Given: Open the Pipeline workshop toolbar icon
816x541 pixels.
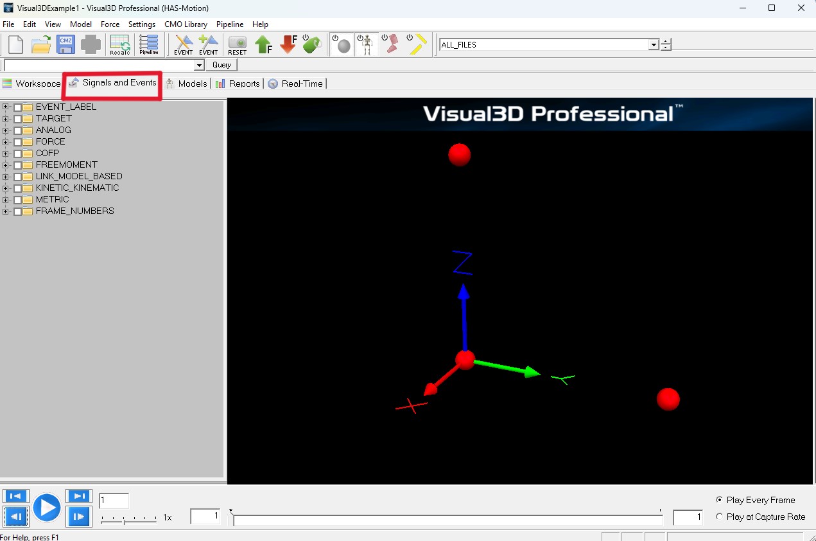Looking at the screenshot, I should click(149, 45).
